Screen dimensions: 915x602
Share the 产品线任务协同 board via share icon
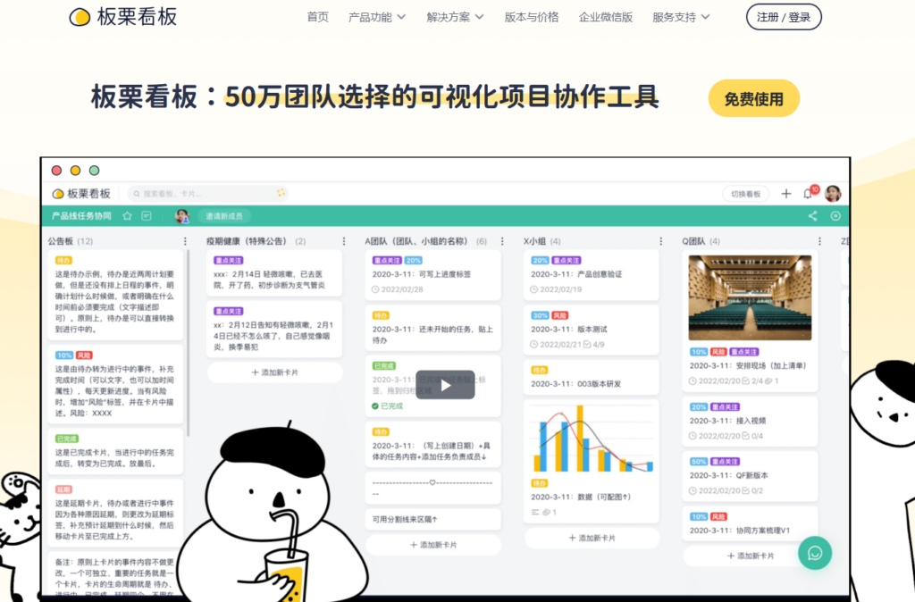[x=810, y=215]
